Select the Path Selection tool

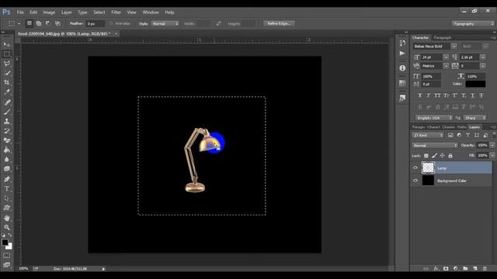7,198
